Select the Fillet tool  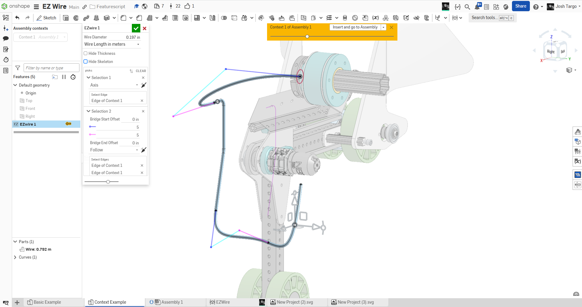tap(123, 18)
